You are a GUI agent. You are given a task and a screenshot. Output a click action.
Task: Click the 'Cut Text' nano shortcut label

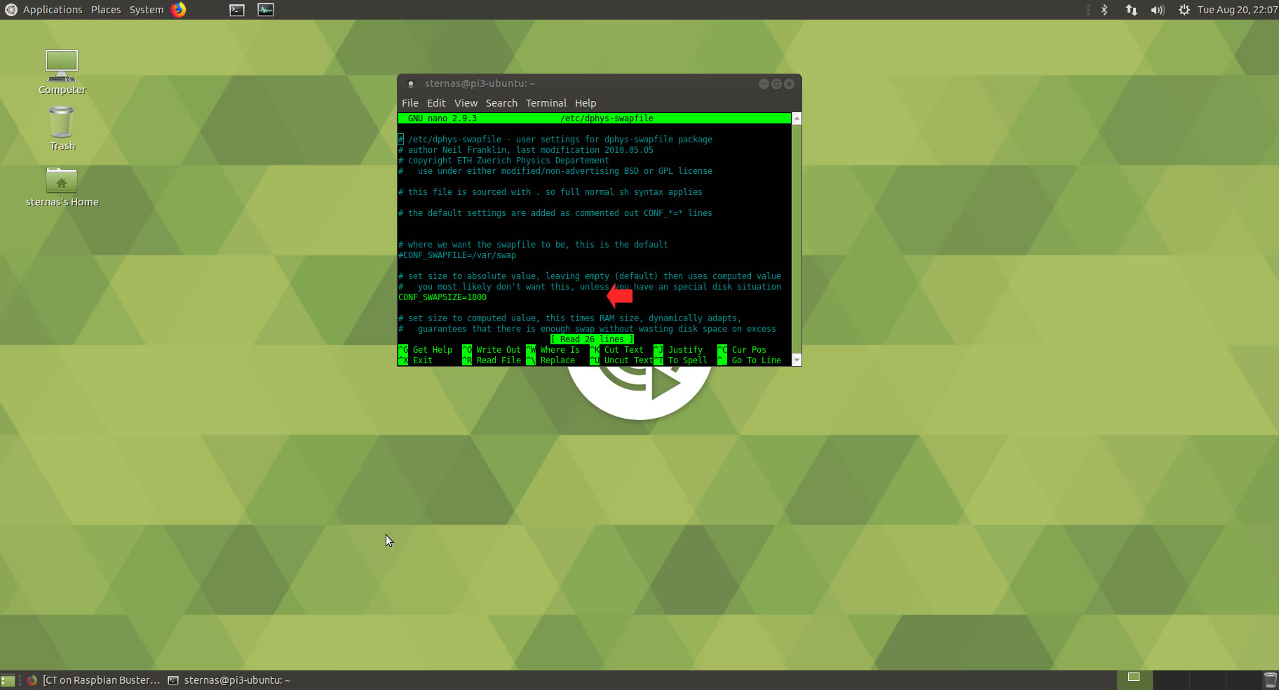624,350
